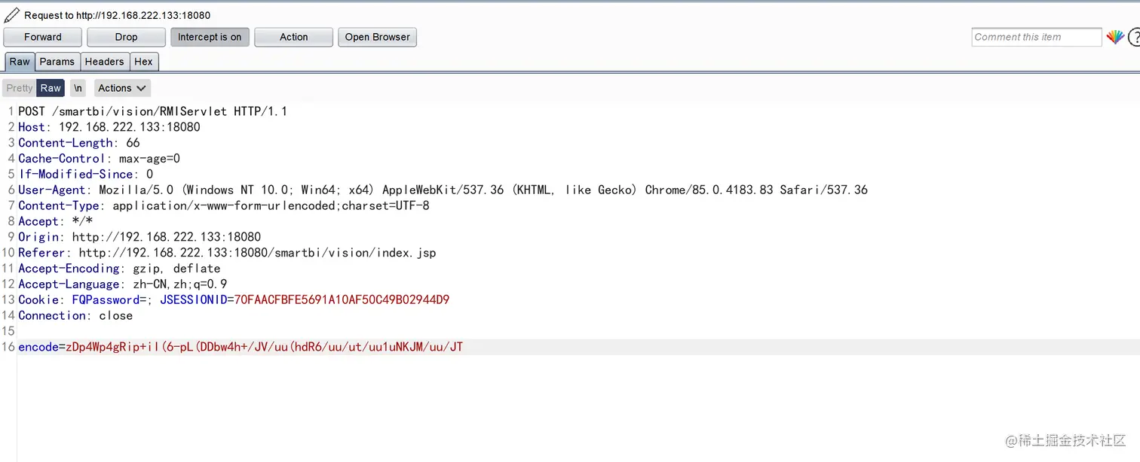Image resolution: width=1140 pixels, height=462 pixels.
Task: Click the Accept-Encoding: gzip, deflate line
Action: (x=120, y=269)
